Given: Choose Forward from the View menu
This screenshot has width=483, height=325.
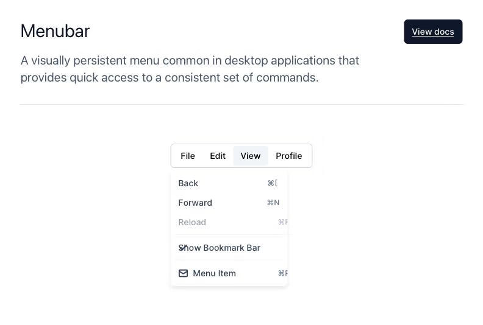Looking at the screenshot, I should [229, 203].
